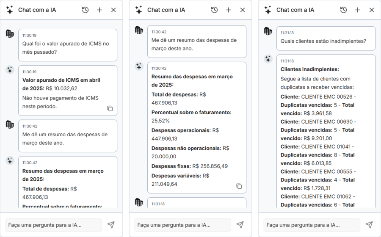Select 'Percentual sobre o faturamento:' in middle panel
381x237 pixels.
coord(191,113)
